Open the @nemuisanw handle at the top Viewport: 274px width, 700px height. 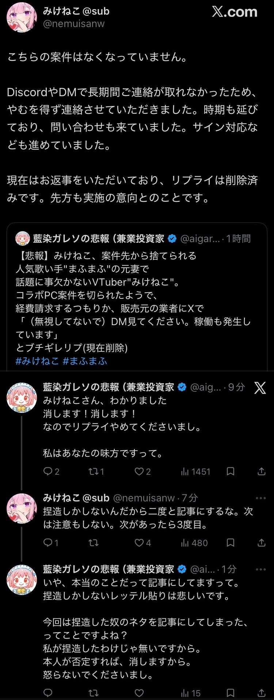[x=74, y=24]
